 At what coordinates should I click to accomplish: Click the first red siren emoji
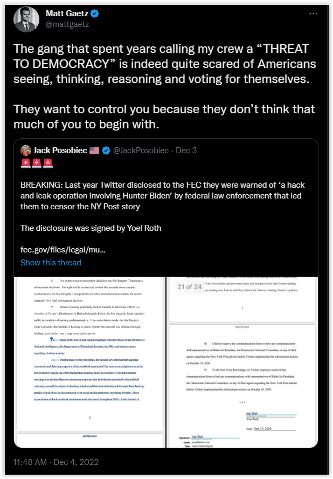coord(26,163)
